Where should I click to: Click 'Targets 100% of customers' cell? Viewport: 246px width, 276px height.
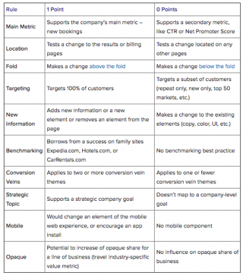coord(100,88)
